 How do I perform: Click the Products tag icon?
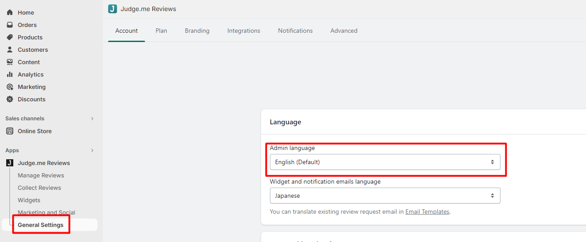(x=10, y=37)
